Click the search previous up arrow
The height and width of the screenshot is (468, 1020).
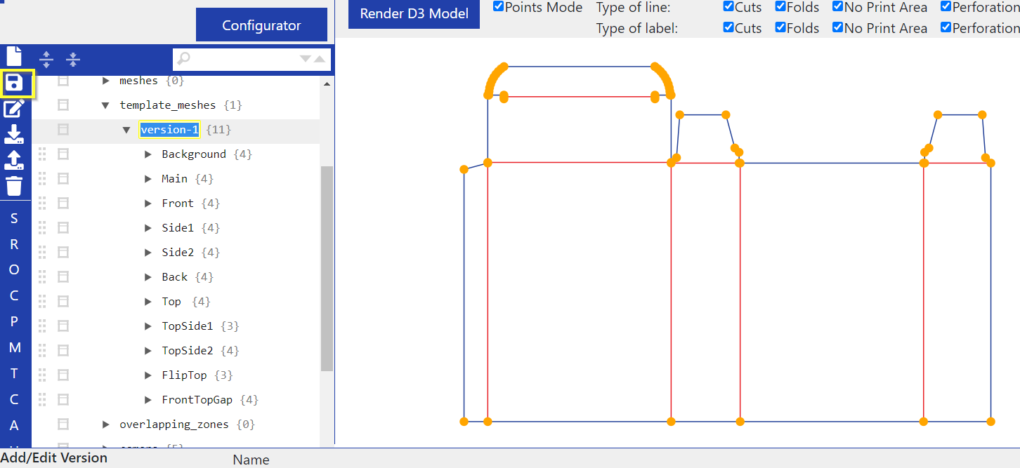coord(319,59)
